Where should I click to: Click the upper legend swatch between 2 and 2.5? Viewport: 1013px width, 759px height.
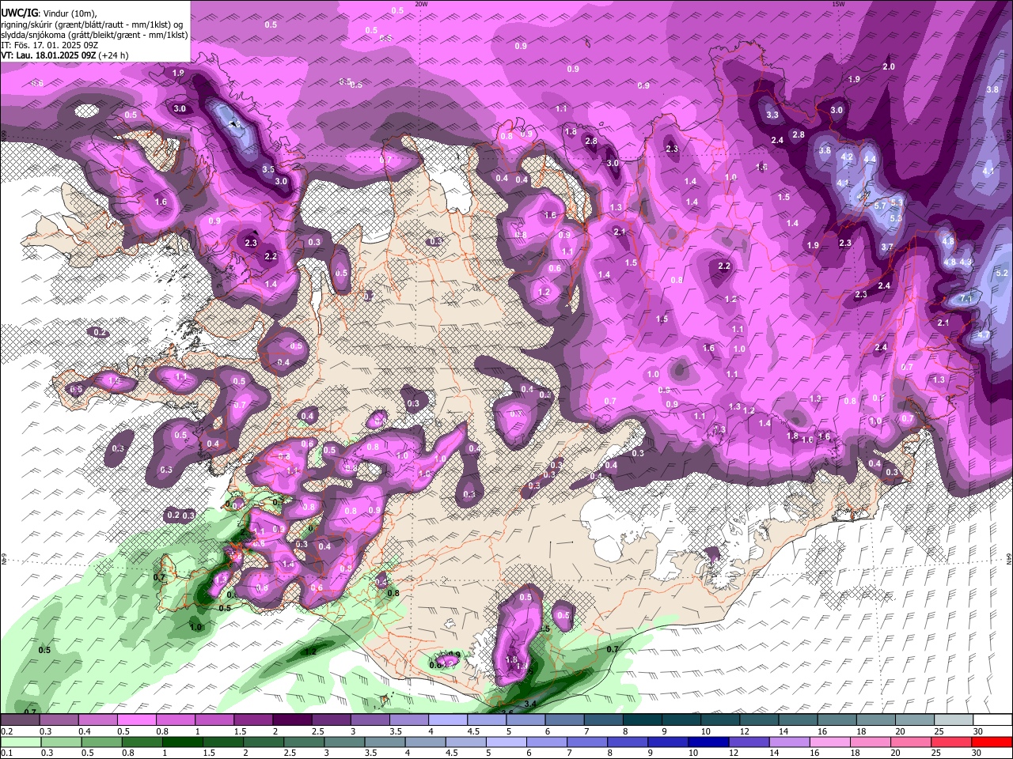tap(292, 720)
